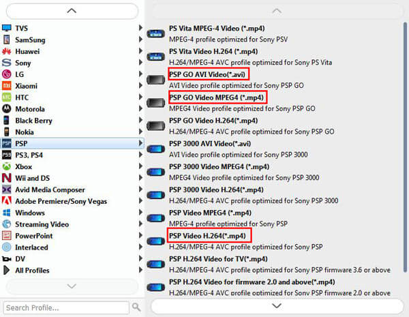Click the Avid Media Composer icon

[x=7, y=190]
